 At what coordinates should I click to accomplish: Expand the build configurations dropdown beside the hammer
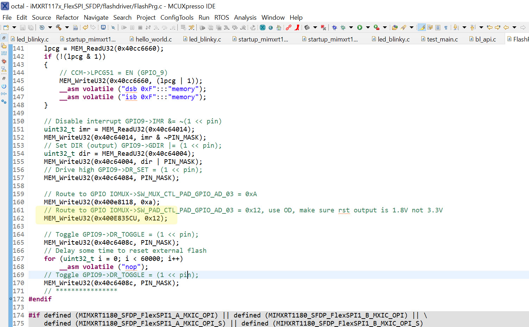(67, 27)
